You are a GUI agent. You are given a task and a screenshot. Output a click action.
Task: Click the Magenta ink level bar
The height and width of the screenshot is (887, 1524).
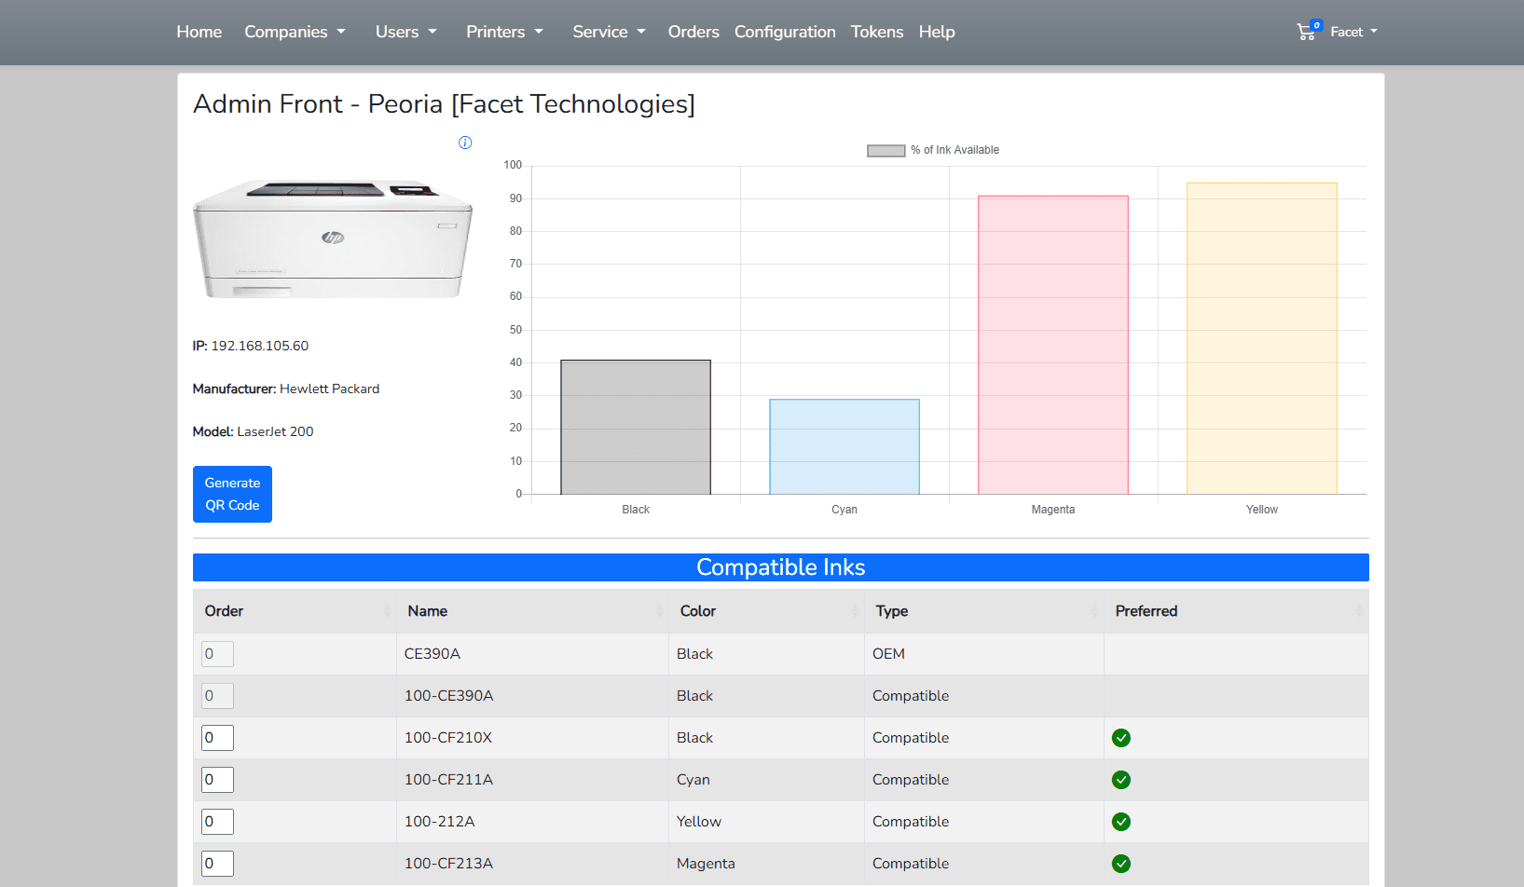click(1053, 345)
